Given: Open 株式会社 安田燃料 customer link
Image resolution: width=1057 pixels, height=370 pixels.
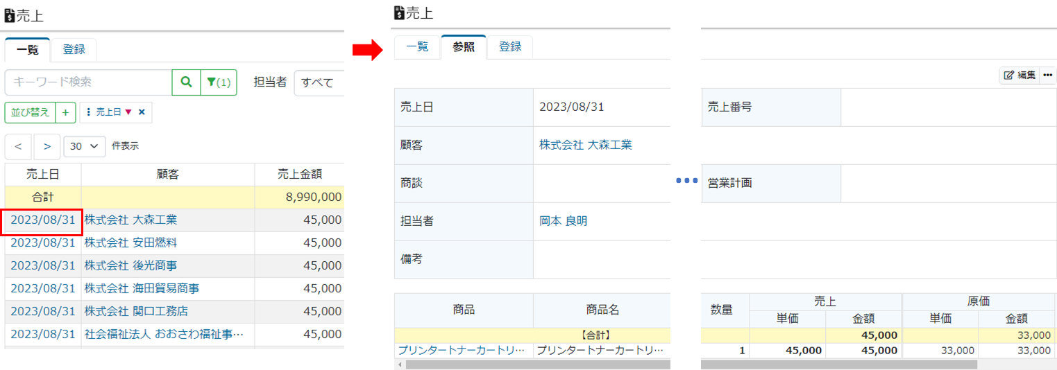Looking at the screenshot, I should [x=130, y=243].
